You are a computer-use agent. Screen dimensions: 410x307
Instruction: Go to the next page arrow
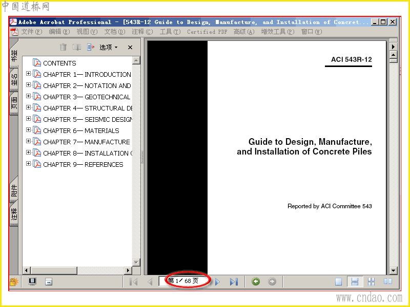point(217,282)
